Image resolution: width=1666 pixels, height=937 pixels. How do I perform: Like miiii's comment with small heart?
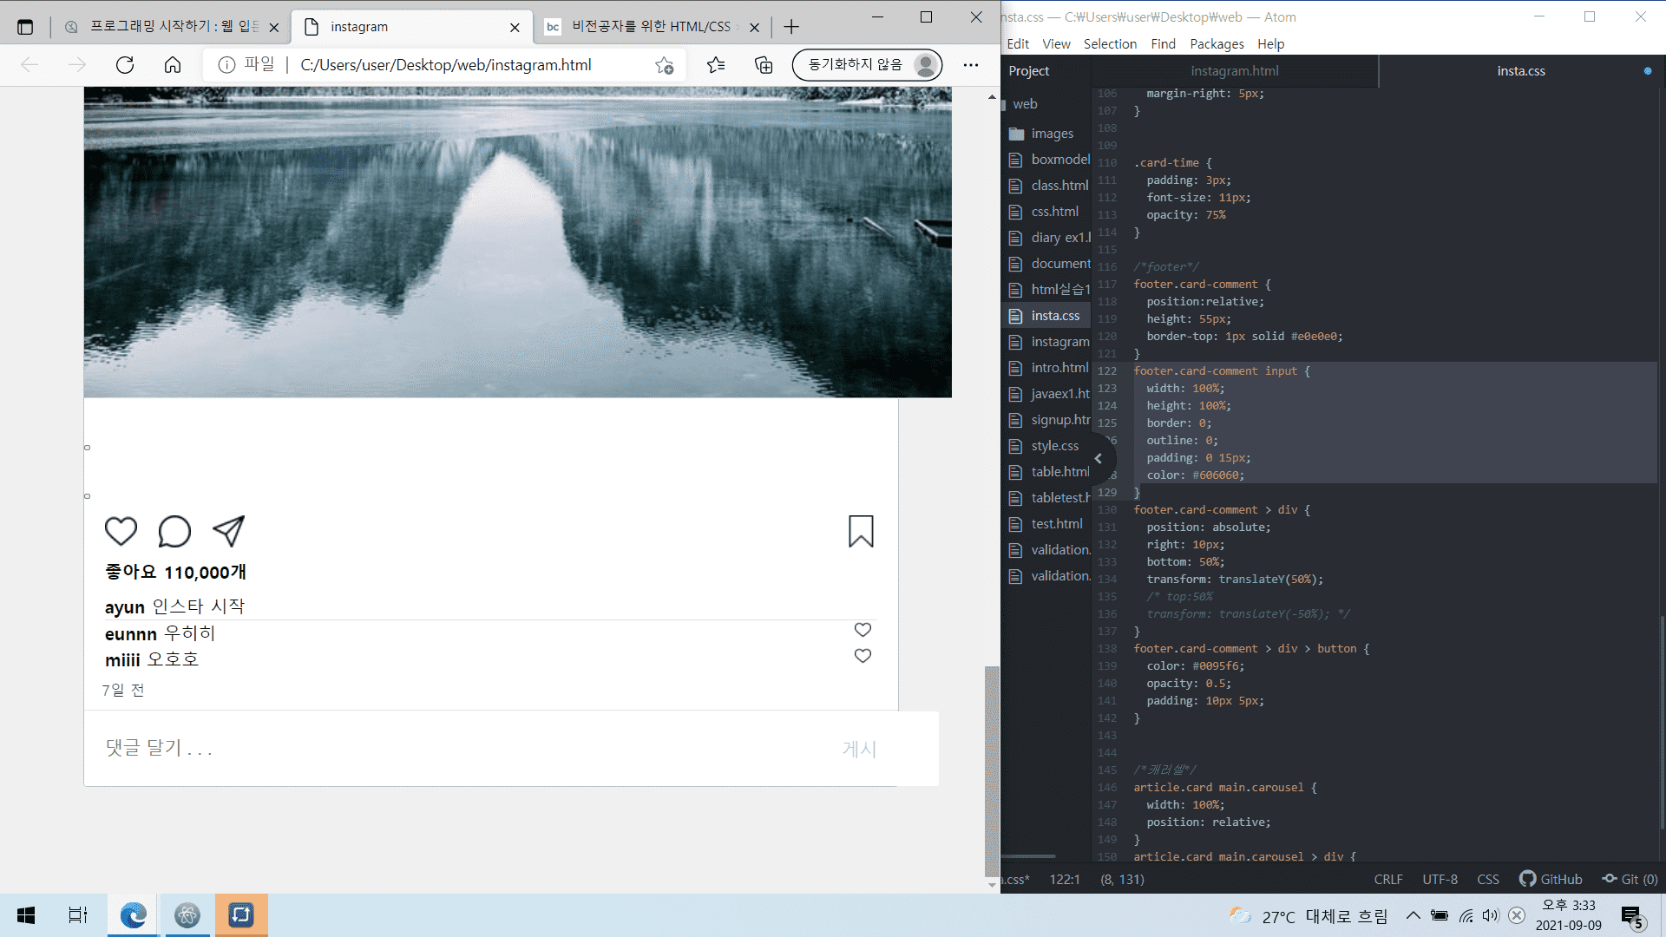click(863, 656)
